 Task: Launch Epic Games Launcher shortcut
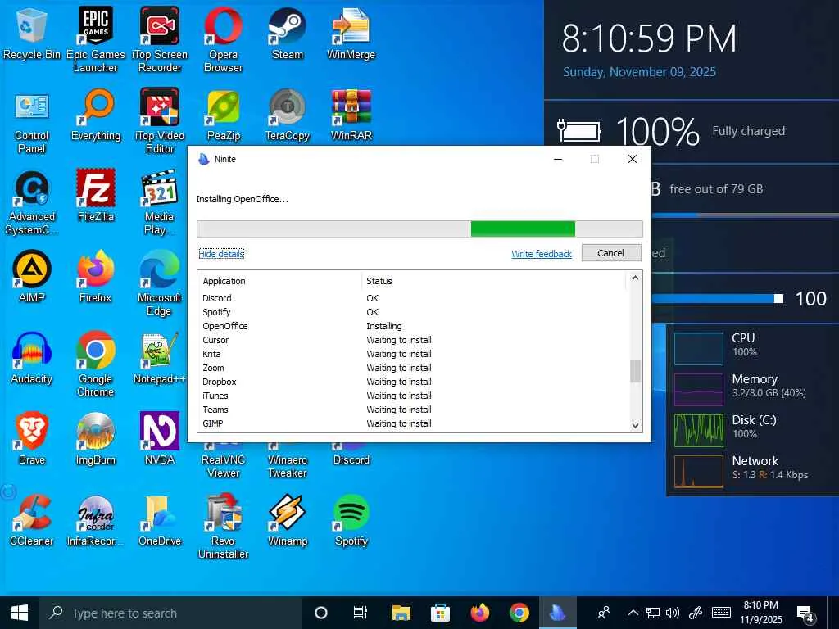pyautogui.click(x=95, y=39)
